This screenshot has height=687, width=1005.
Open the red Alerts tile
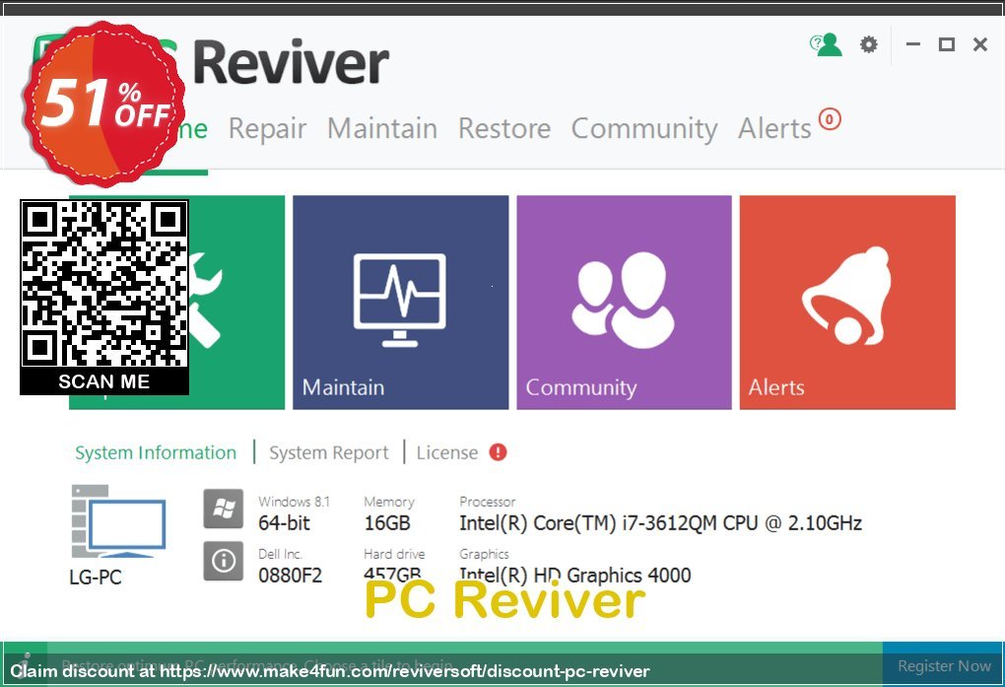[x=847, y=303]
